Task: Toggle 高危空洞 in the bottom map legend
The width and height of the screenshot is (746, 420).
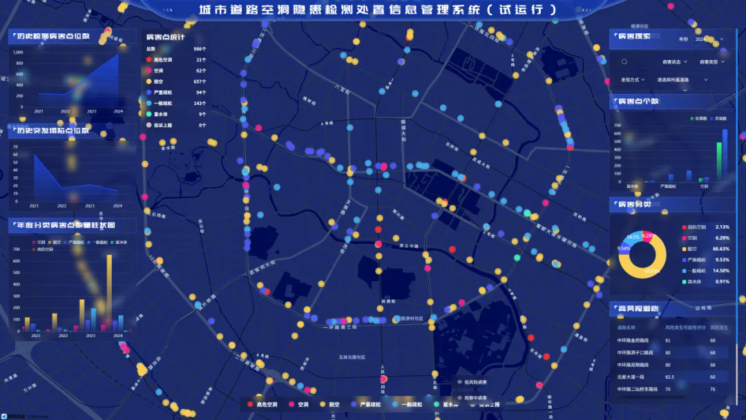Action: tap(262, 404)
